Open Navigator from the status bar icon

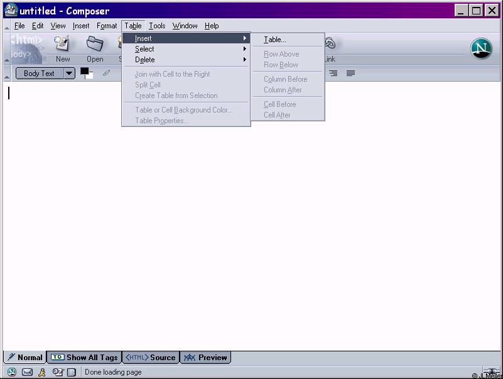pyautogui.click(x=12, y=372)
